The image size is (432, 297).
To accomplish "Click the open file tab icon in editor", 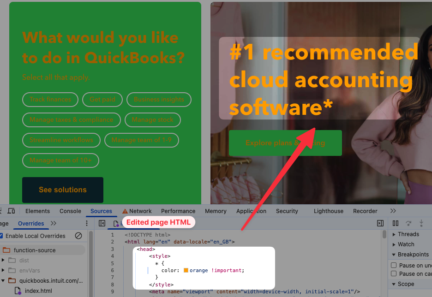I will point(116,224).
